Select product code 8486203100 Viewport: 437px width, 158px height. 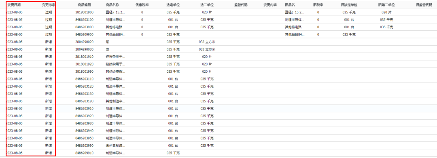85,20
